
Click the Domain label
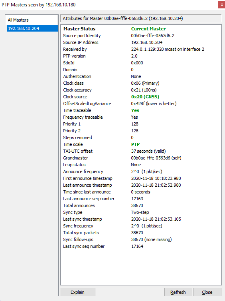coord(70,70)
